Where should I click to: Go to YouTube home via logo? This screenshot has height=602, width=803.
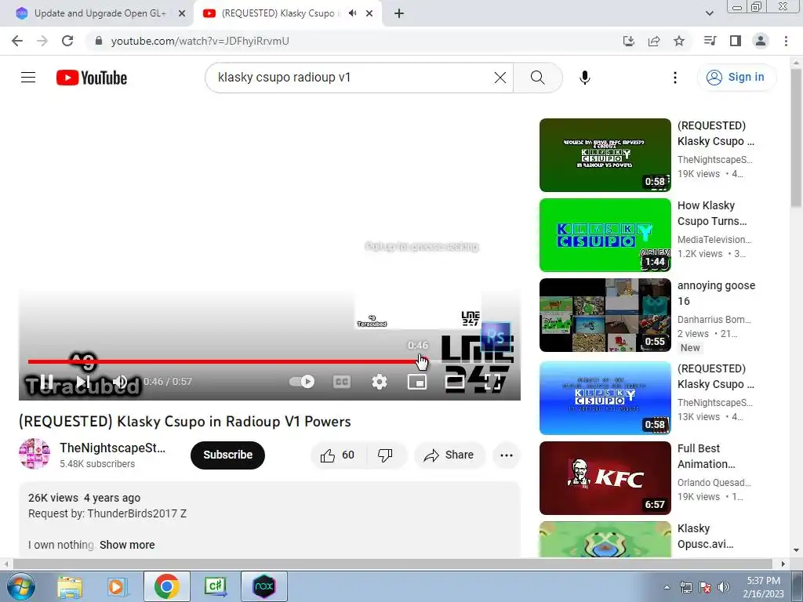(92, 78)
